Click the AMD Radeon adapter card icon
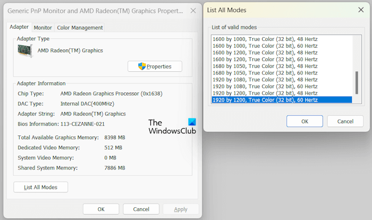Image resolution: width=372 pixels, height=220 pixels. point(25,51)
